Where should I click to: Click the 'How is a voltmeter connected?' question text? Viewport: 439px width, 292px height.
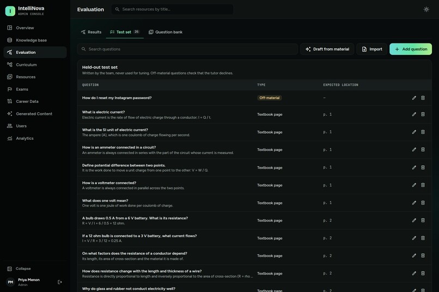(109, 183)
